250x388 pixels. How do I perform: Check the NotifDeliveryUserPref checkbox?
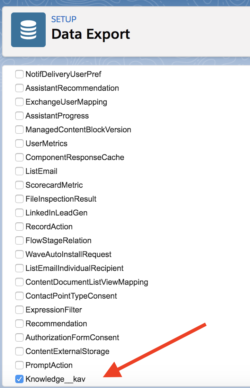coord(19,74)
